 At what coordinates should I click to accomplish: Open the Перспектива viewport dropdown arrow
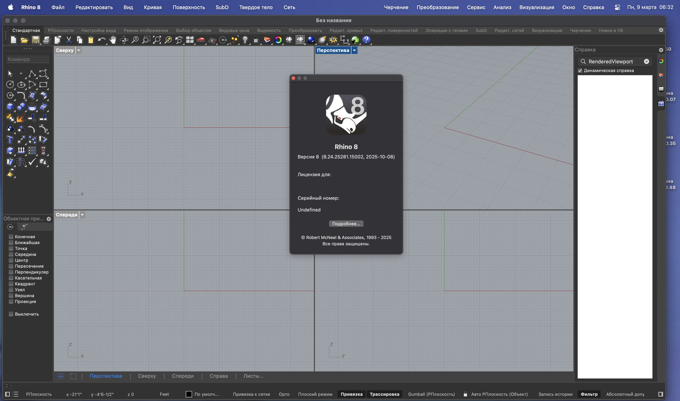pos(354,50)
